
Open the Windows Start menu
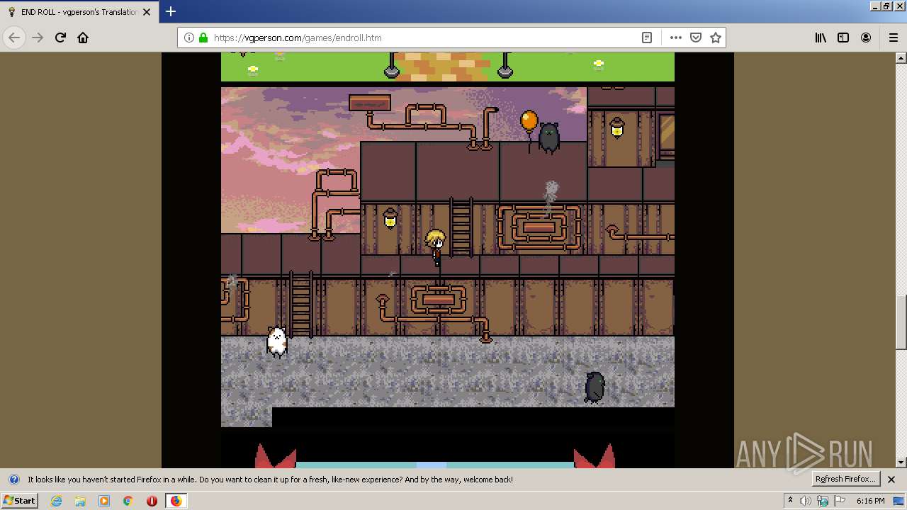coord(19,501)
